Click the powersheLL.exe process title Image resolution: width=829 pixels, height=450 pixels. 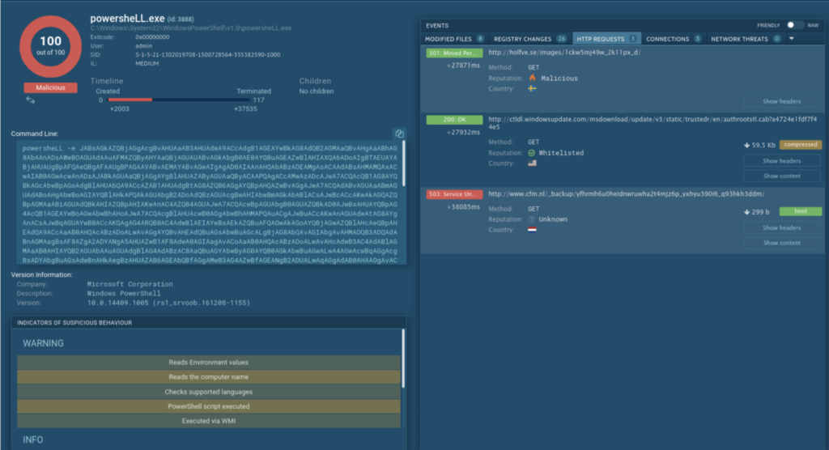(x=127, y=19)
